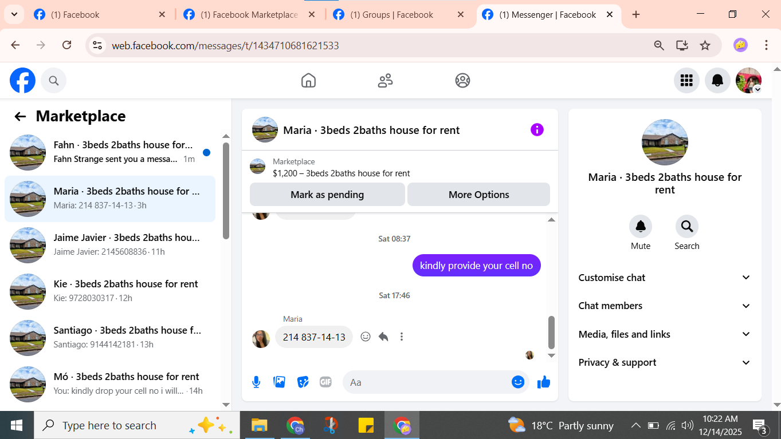781x439 pixels.
Task: Open the Chrome profile avatar
Action: (740, 45)
